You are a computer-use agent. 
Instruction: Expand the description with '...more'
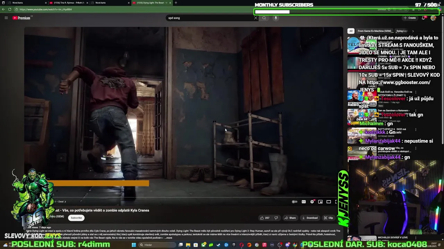[168, 238]
